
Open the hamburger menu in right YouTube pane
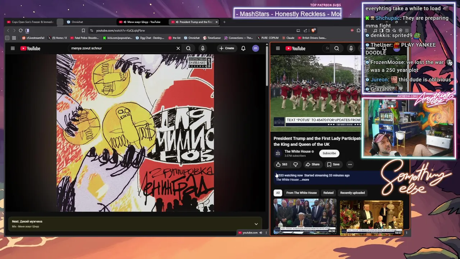[278, 48]
